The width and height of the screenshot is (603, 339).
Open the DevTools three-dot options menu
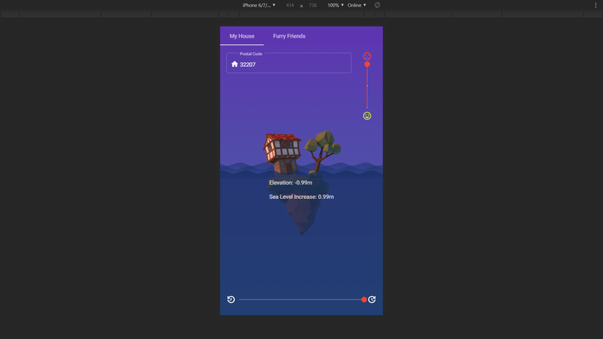pos(595,5)
